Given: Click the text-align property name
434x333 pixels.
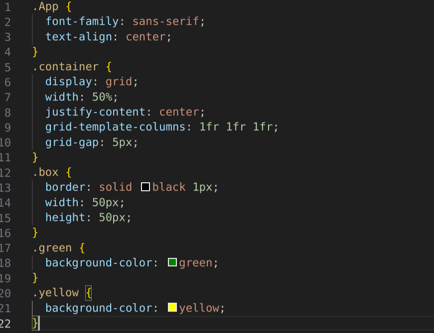Looking at the screenshot, I should point(79,37).
